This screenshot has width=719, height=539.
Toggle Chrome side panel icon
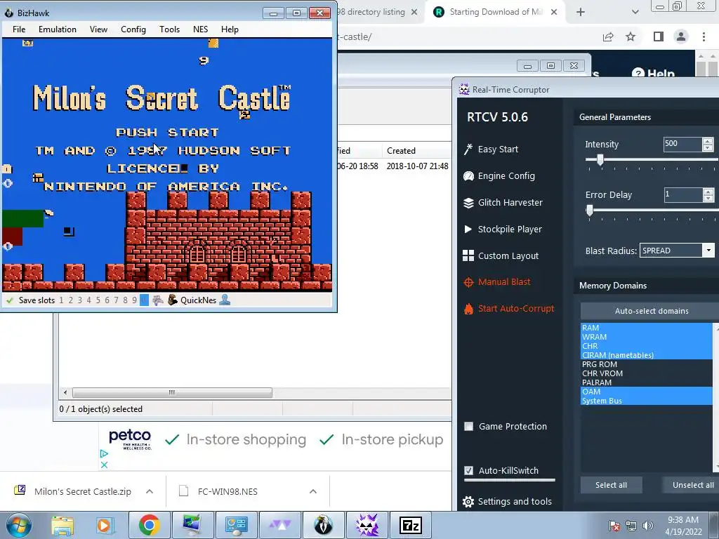(659, 36)
